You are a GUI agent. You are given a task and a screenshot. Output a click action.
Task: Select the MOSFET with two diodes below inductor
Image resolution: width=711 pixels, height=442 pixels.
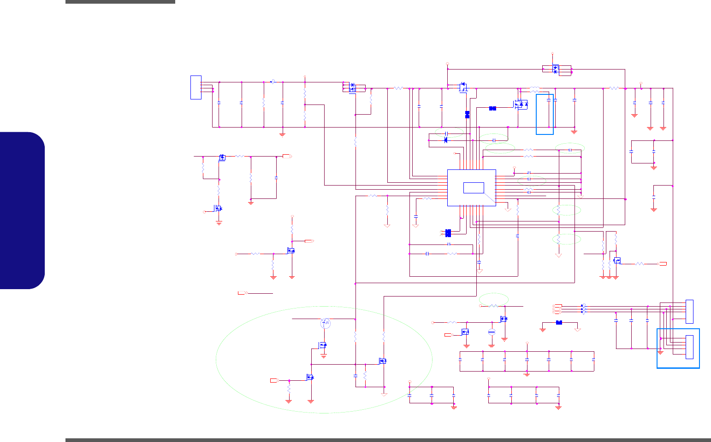(521, 105)
